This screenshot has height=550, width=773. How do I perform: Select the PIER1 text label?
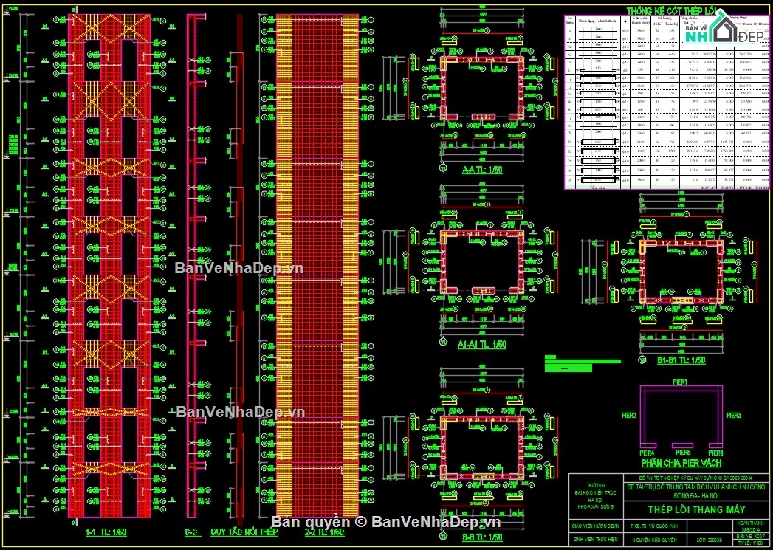click(680, 382)
